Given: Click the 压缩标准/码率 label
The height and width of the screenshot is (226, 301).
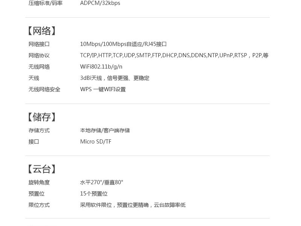Looking at the screenshot, I should (46, 3).
